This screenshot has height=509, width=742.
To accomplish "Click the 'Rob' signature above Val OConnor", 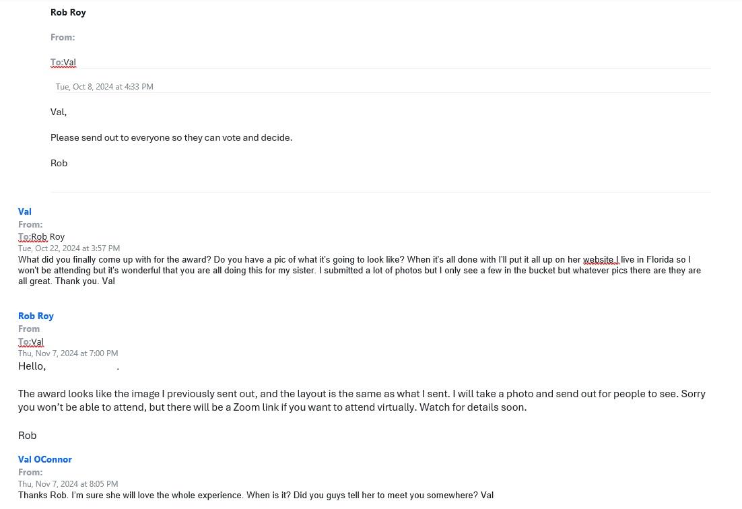I will coord(27,436).
